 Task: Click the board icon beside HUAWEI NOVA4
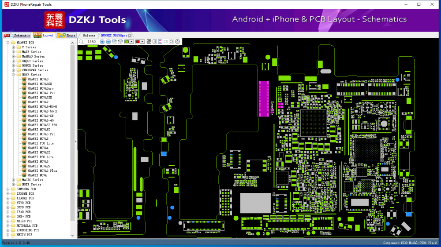click(x=24, y=148)
